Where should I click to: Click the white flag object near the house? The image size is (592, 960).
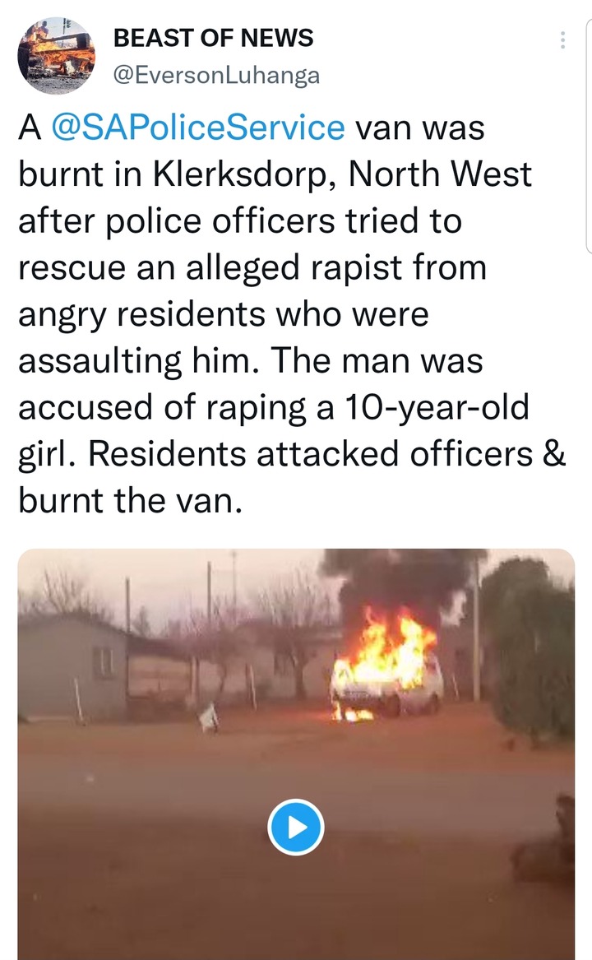tap(210, 717)
